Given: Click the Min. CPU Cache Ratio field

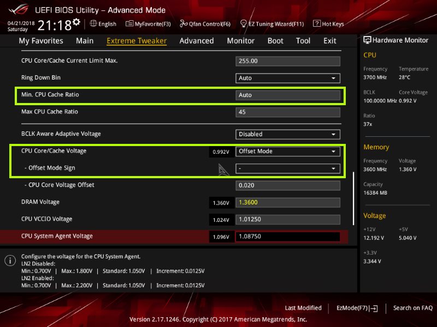Looking at the screenshot, I should click(288, 95).
